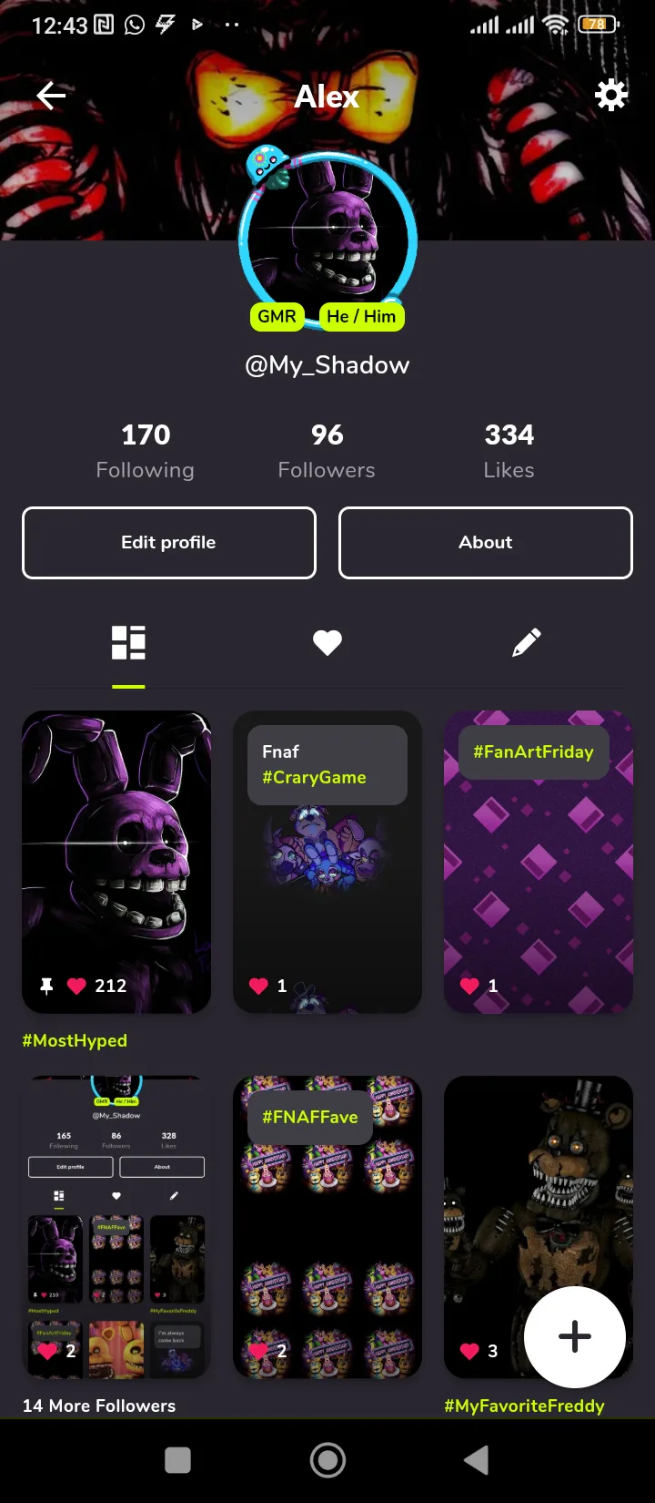This screenshot has height=1503, width=655.
Task: Tap the Android home navigation button
Action: [x=327, y=1460]
